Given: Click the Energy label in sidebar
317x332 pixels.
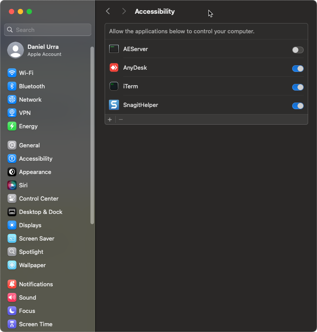Looking at the screenshot, I should click(x=28, y=126).
